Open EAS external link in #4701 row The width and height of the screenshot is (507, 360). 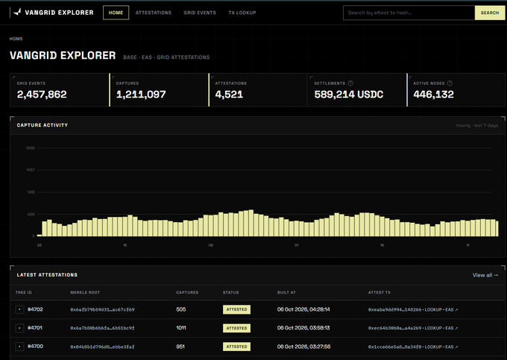(x=451, y=328)
